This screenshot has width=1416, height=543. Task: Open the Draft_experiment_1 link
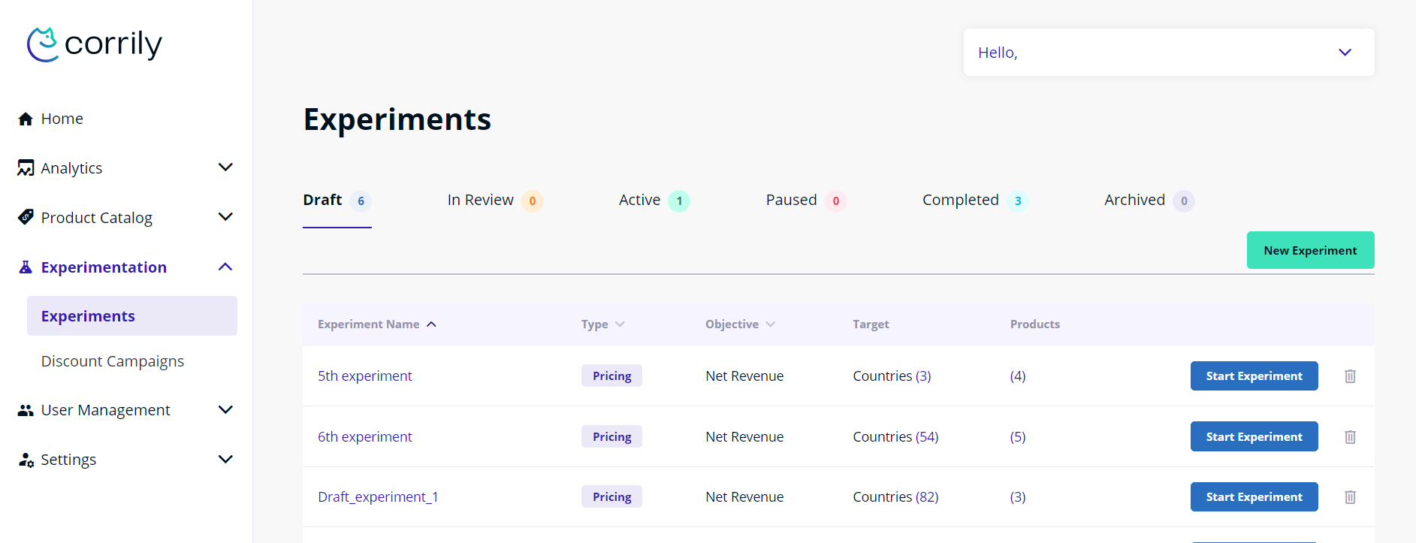point(378,497)
